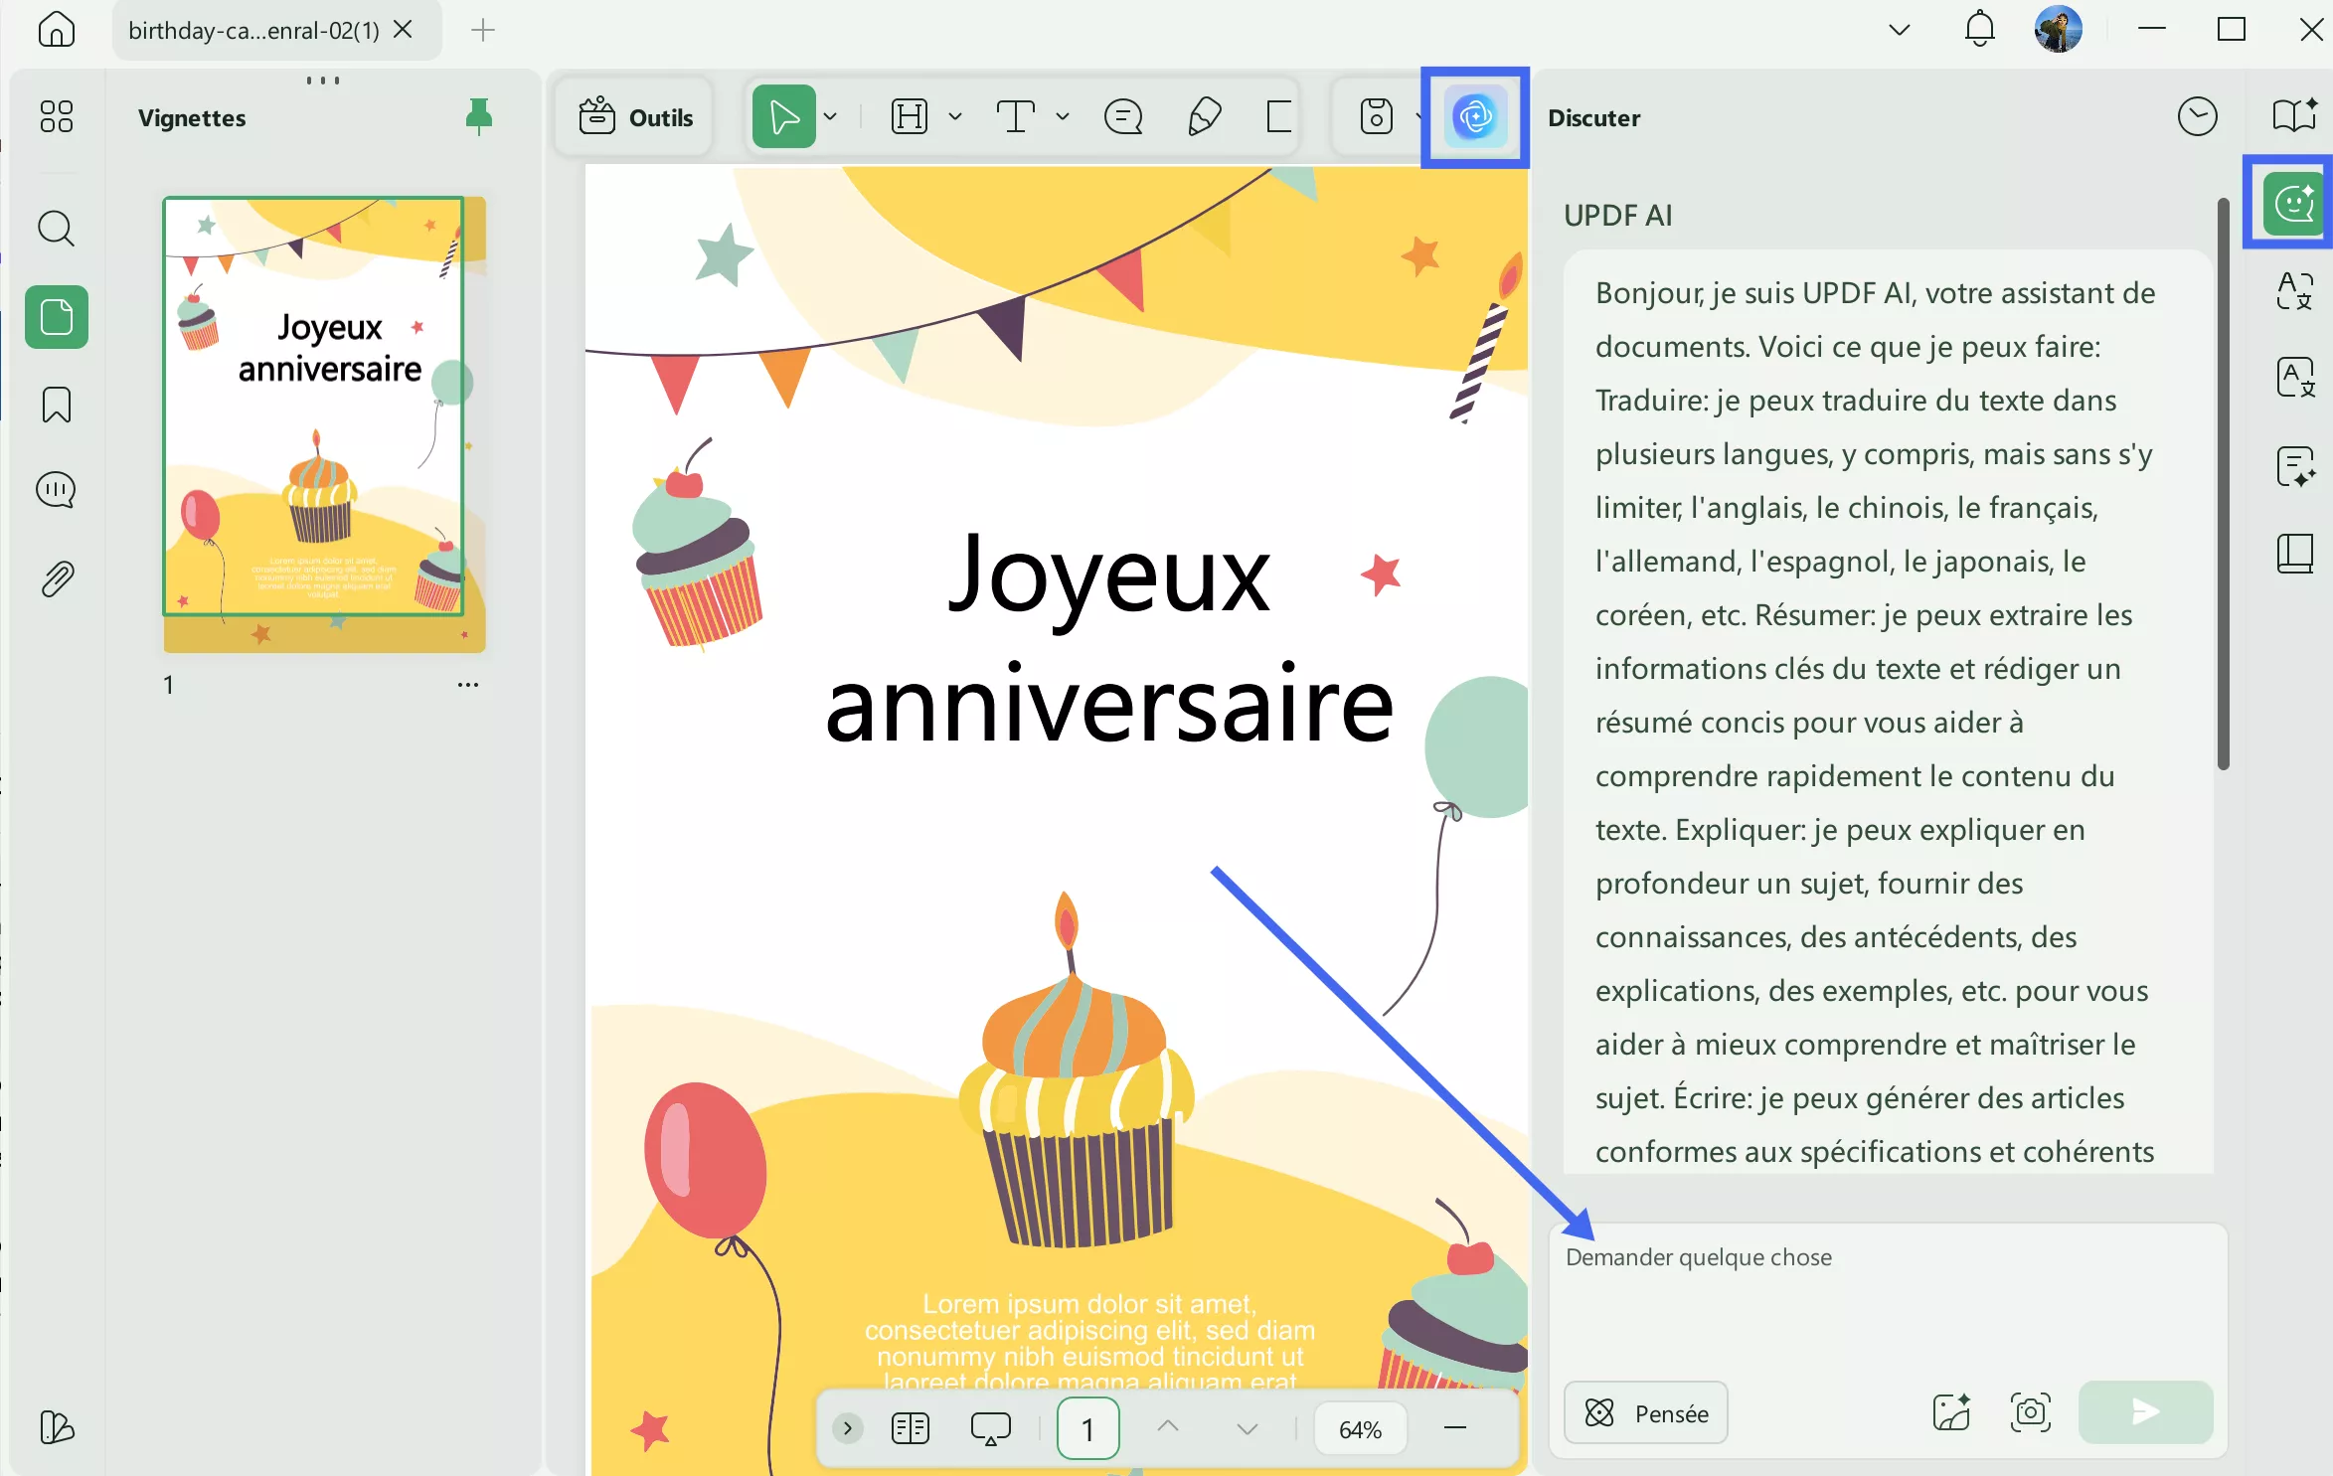Select the shape rectangle tool

[1278, 116]
